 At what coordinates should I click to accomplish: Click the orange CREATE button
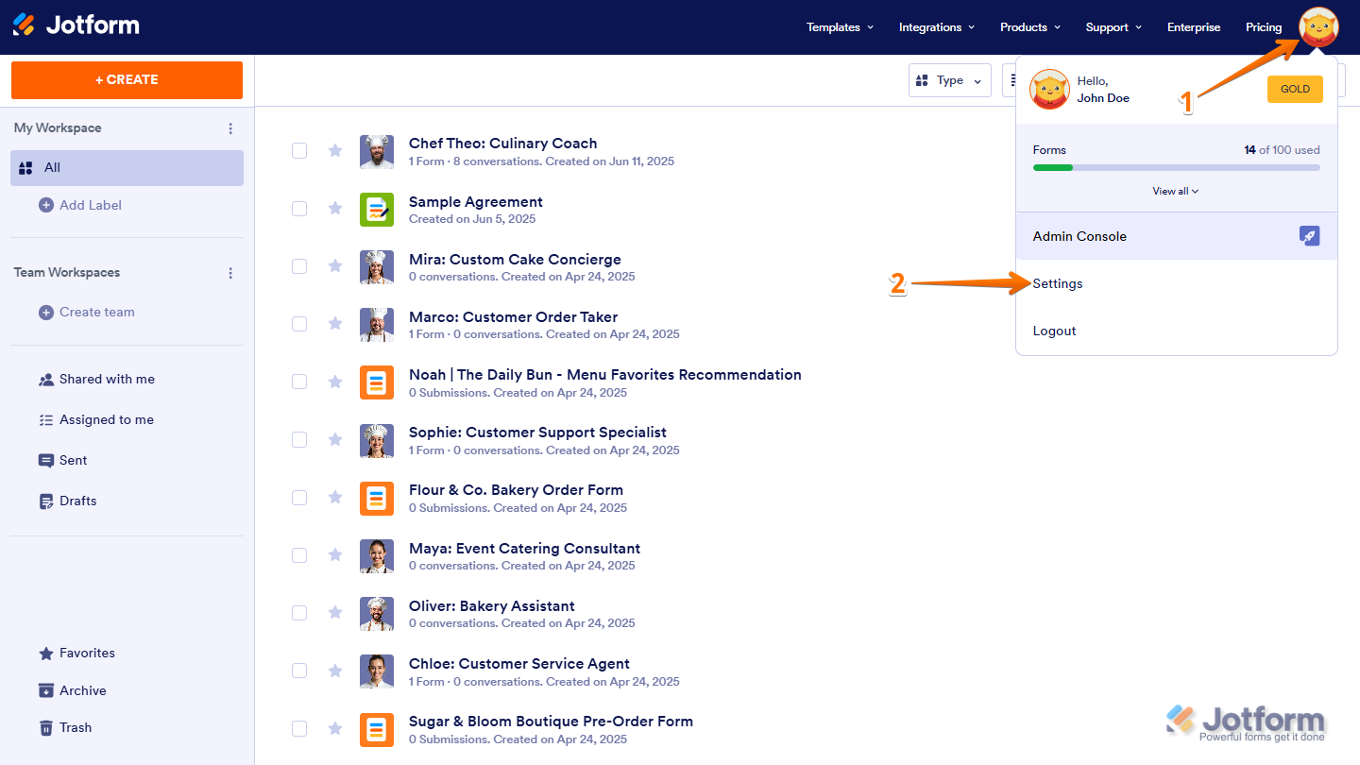click(127, 80)
